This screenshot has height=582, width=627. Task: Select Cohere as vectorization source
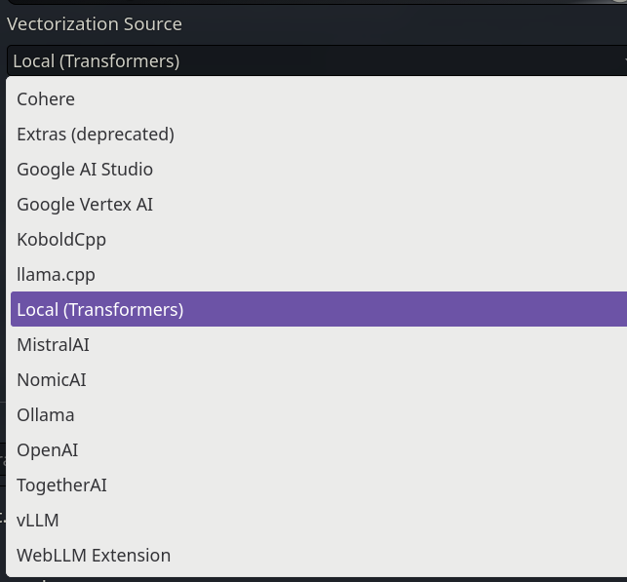click(46, 99)
